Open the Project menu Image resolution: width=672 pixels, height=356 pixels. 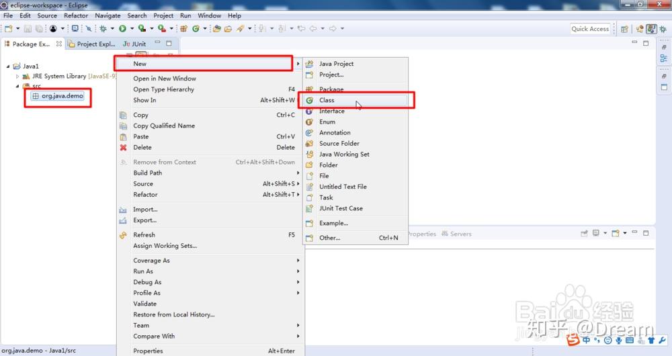tap(163, 15)
